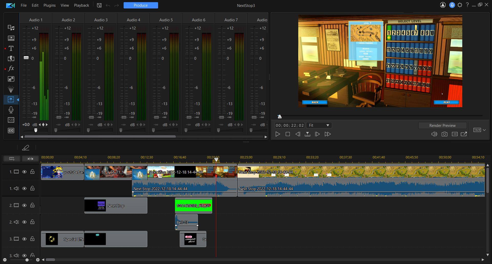Open the Plugins menu
This screenshot has height=264, width=492.
(x=49, y=5)
